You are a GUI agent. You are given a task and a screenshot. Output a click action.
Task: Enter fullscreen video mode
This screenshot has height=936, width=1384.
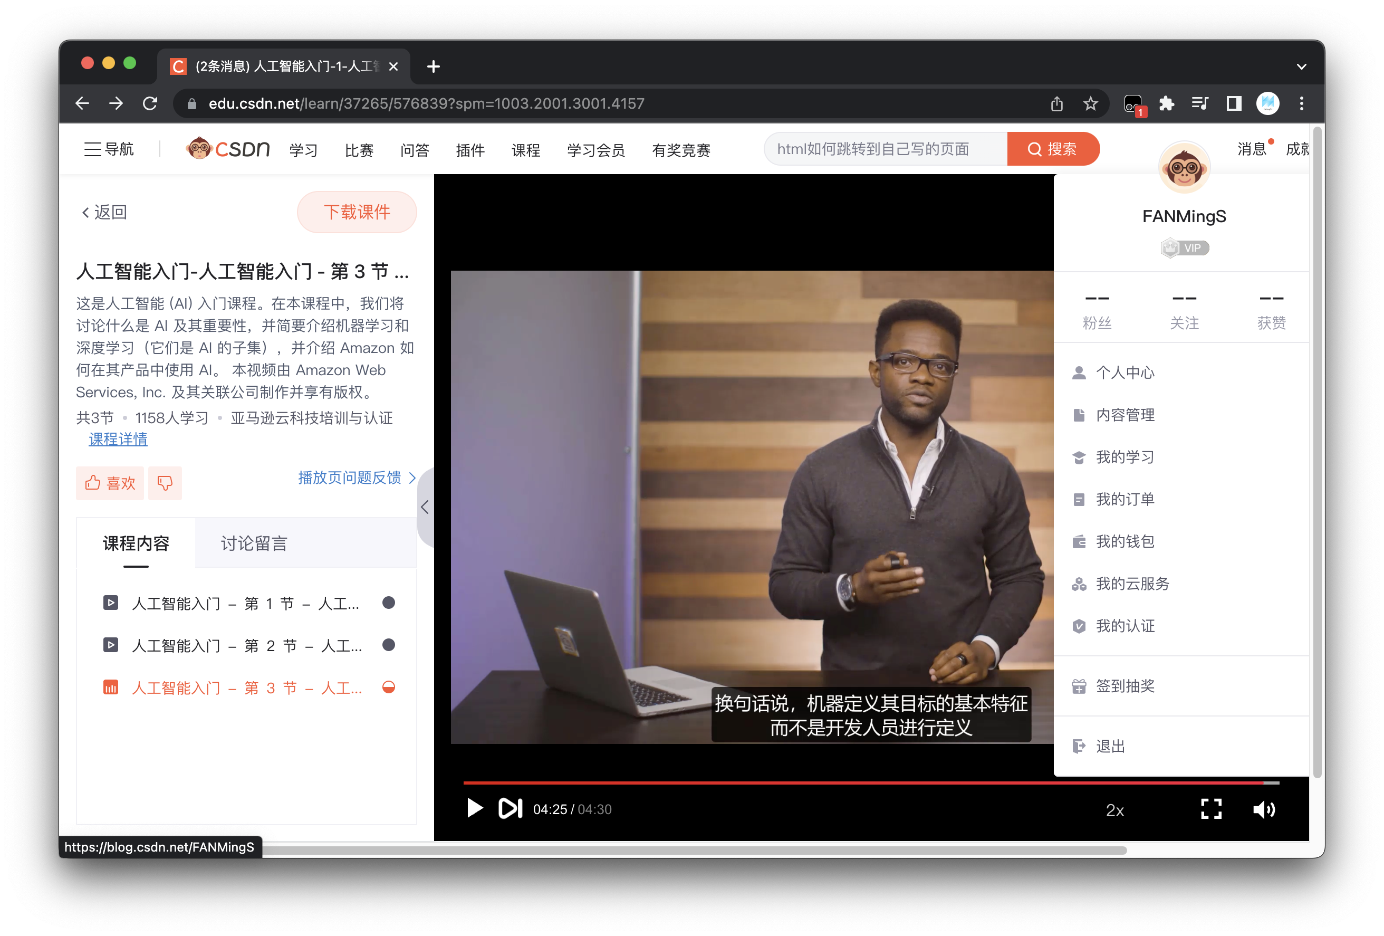click(x=1210, y=809)
